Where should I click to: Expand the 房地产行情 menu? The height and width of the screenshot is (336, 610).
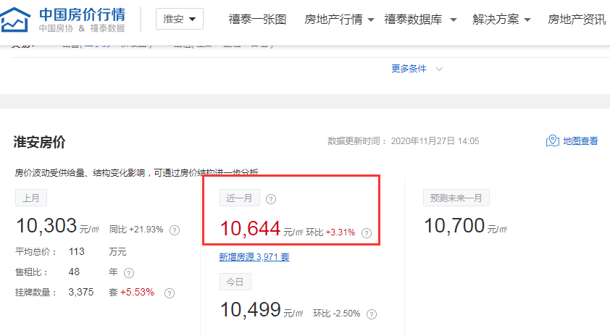339,19
